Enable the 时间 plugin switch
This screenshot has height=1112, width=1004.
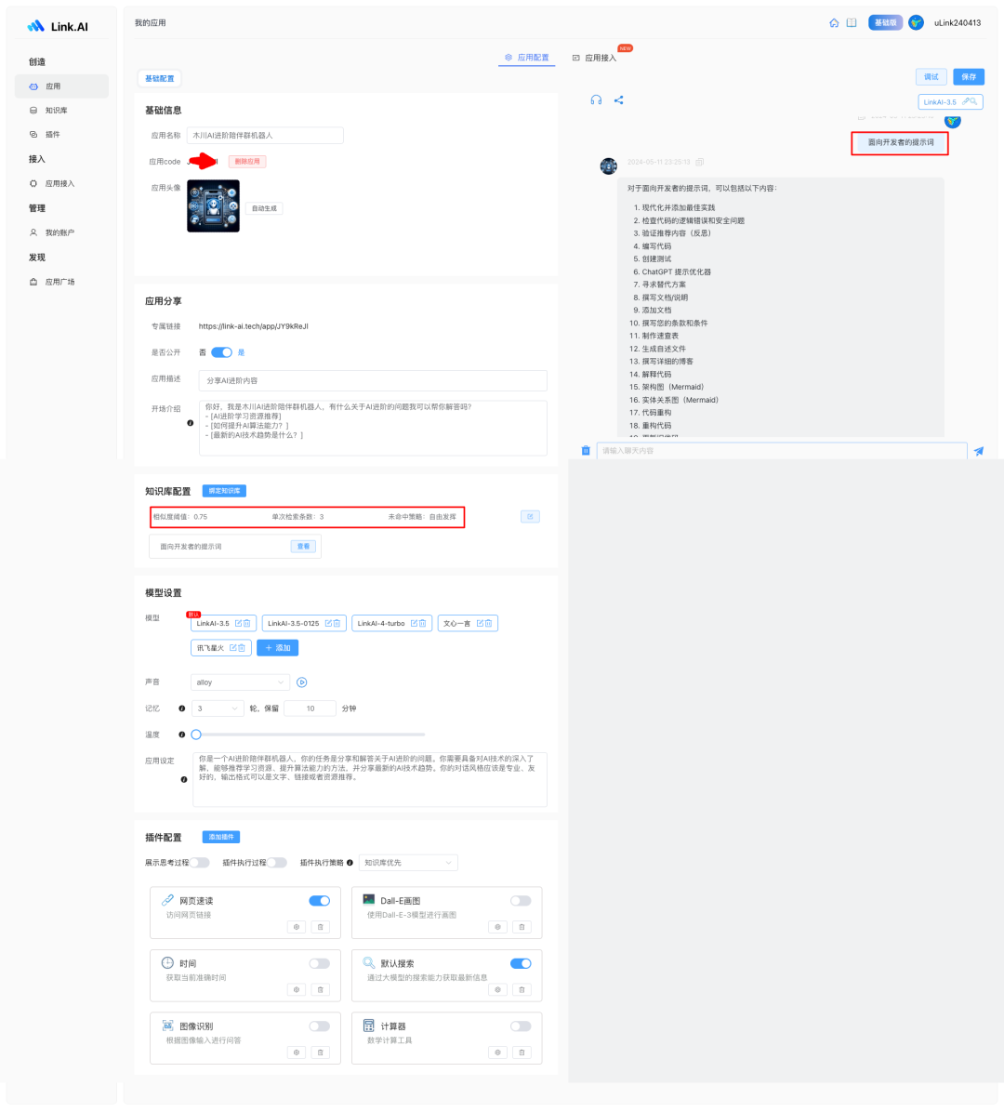[x=320, y=963]
